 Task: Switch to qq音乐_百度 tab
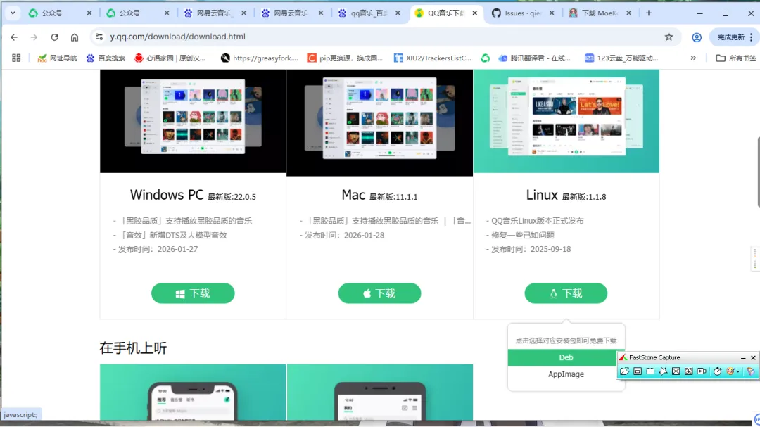point(369,13)
